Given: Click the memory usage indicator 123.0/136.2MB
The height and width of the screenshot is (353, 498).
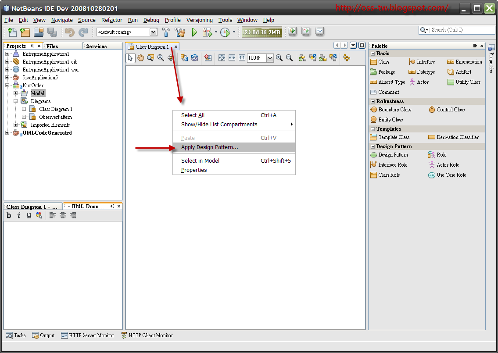Looking at the screenshot, I should [262, 32].
